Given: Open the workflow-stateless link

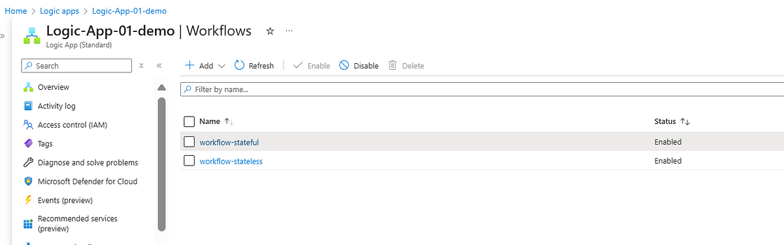Looking at the screenshot, I should coord(231,161).
